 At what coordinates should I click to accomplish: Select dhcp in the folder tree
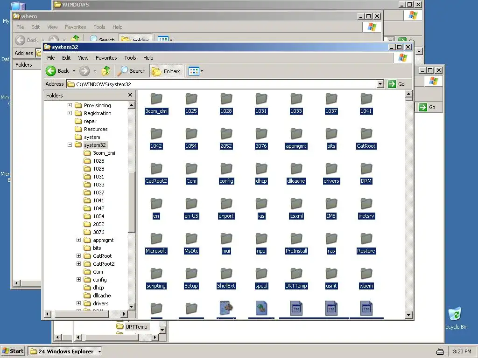click(x=98, y=287)
